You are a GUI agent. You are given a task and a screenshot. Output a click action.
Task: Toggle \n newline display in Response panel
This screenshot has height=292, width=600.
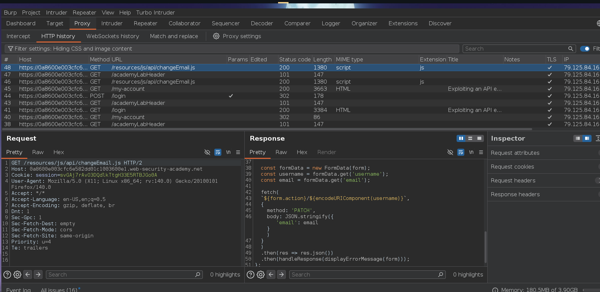click(471, 152)
